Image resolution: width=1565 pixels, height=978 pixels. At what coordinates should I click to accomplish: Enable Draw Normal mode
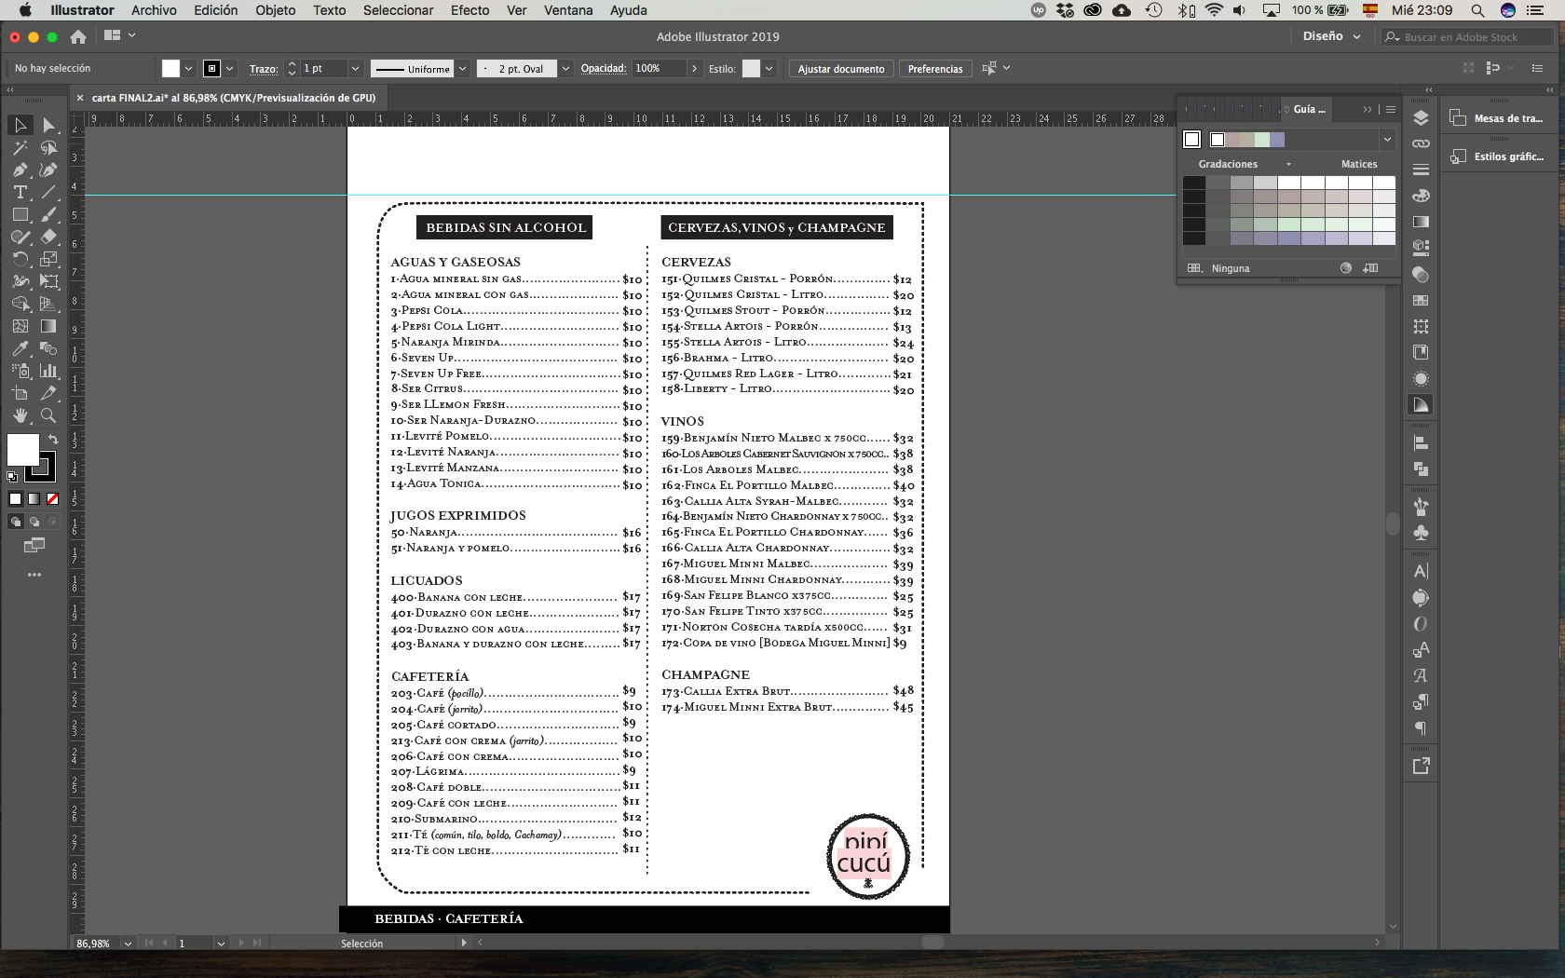click(x=15, y=522)
